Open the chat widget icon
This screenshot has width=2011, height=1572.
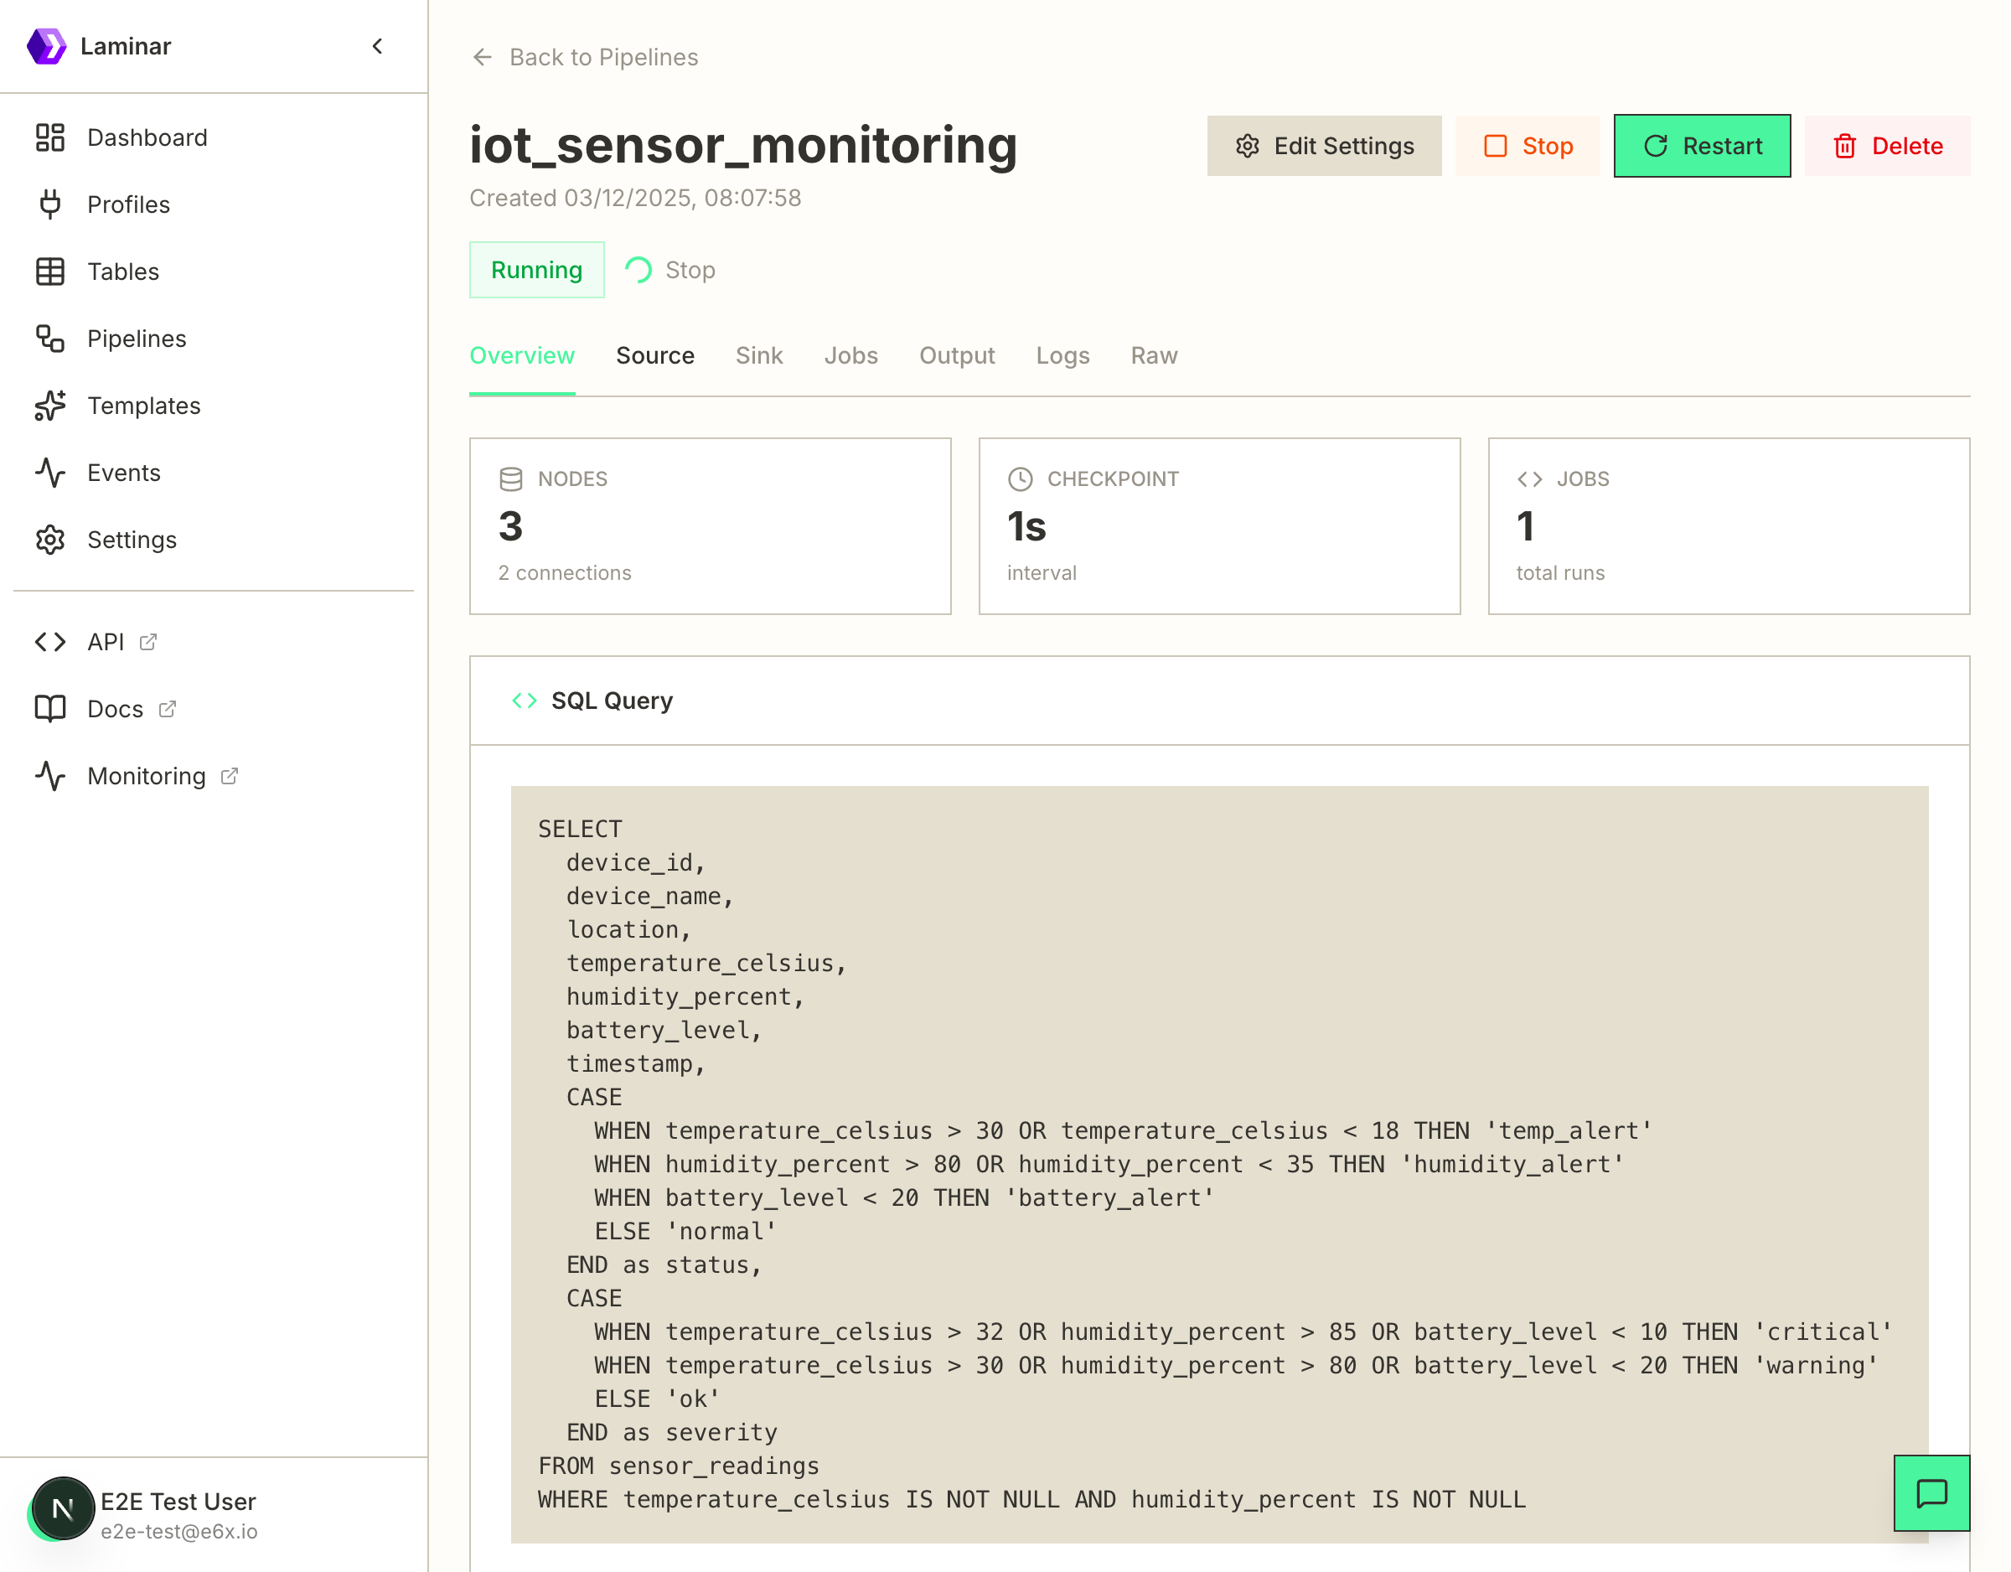(x=1931, y=1492)
